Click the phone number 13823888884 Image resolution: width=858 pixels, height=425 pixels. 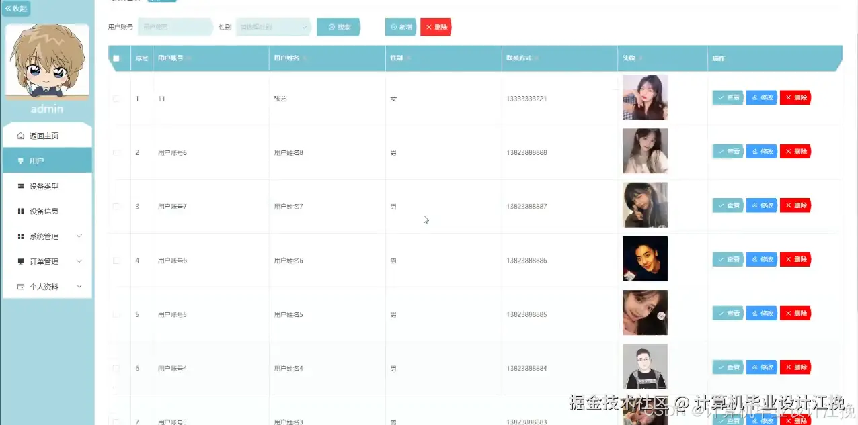click(526, 368)
